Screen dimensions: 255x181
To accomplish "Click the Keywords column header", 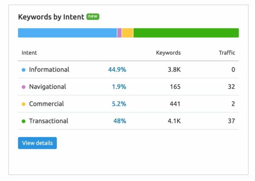I will (168, 53).
